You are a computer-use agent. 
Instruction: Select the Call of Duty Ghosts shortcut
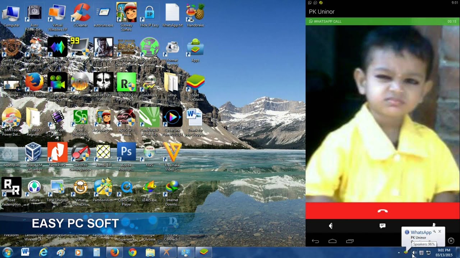pos(103,87)
